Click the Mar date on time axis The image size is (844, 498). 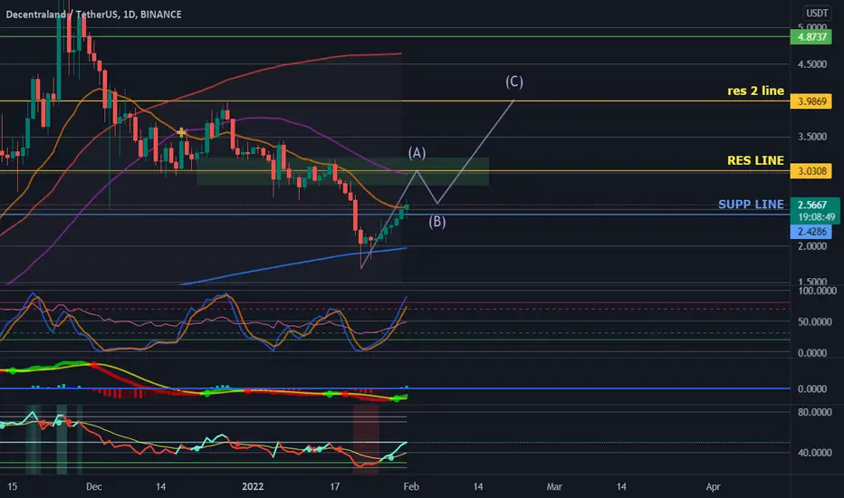(554, 487)
